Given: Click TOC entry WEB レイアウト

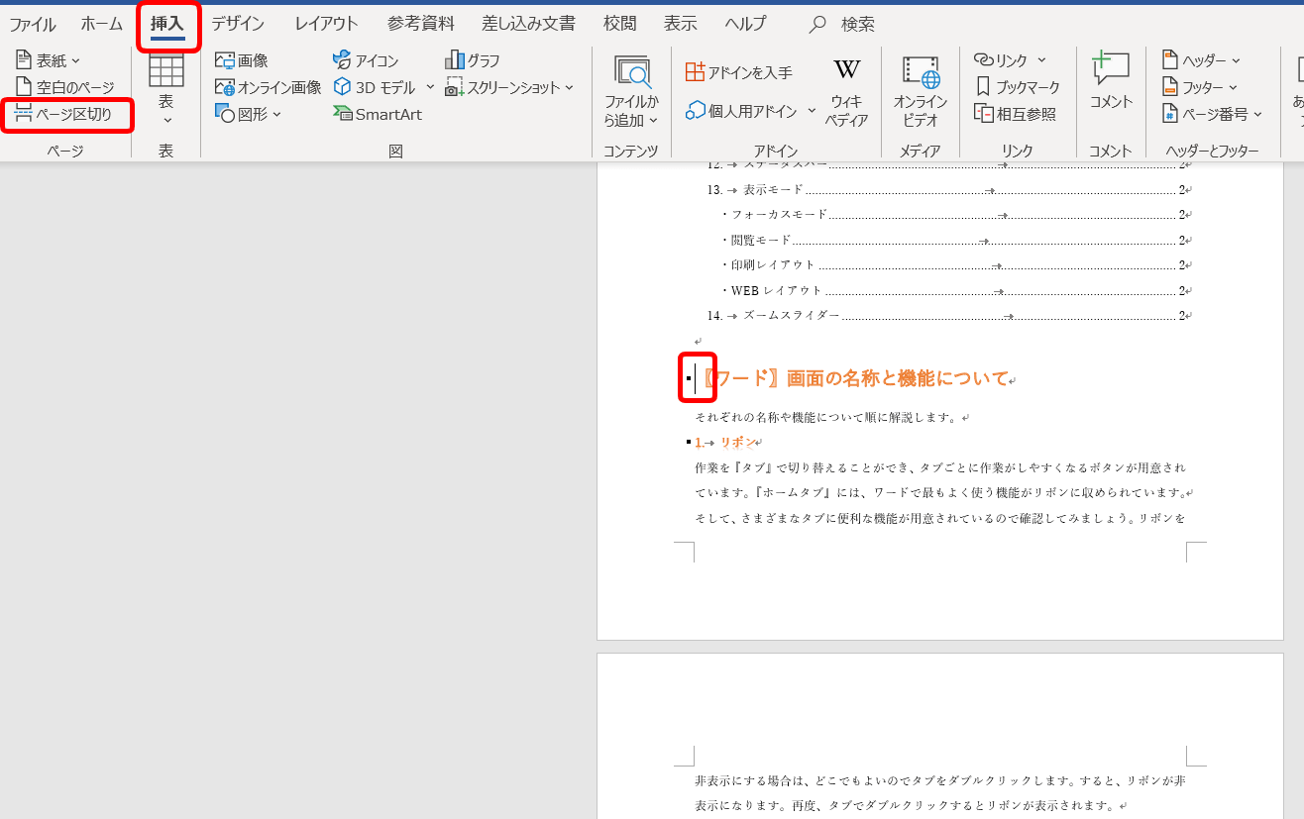Looking at the screenshot, I should (777, 291).
